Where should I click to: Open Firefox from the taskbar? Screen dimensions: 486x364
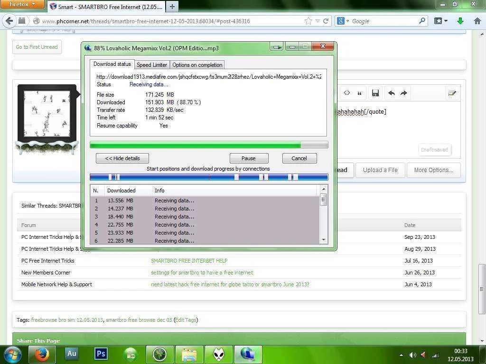[x=42, y=355]
